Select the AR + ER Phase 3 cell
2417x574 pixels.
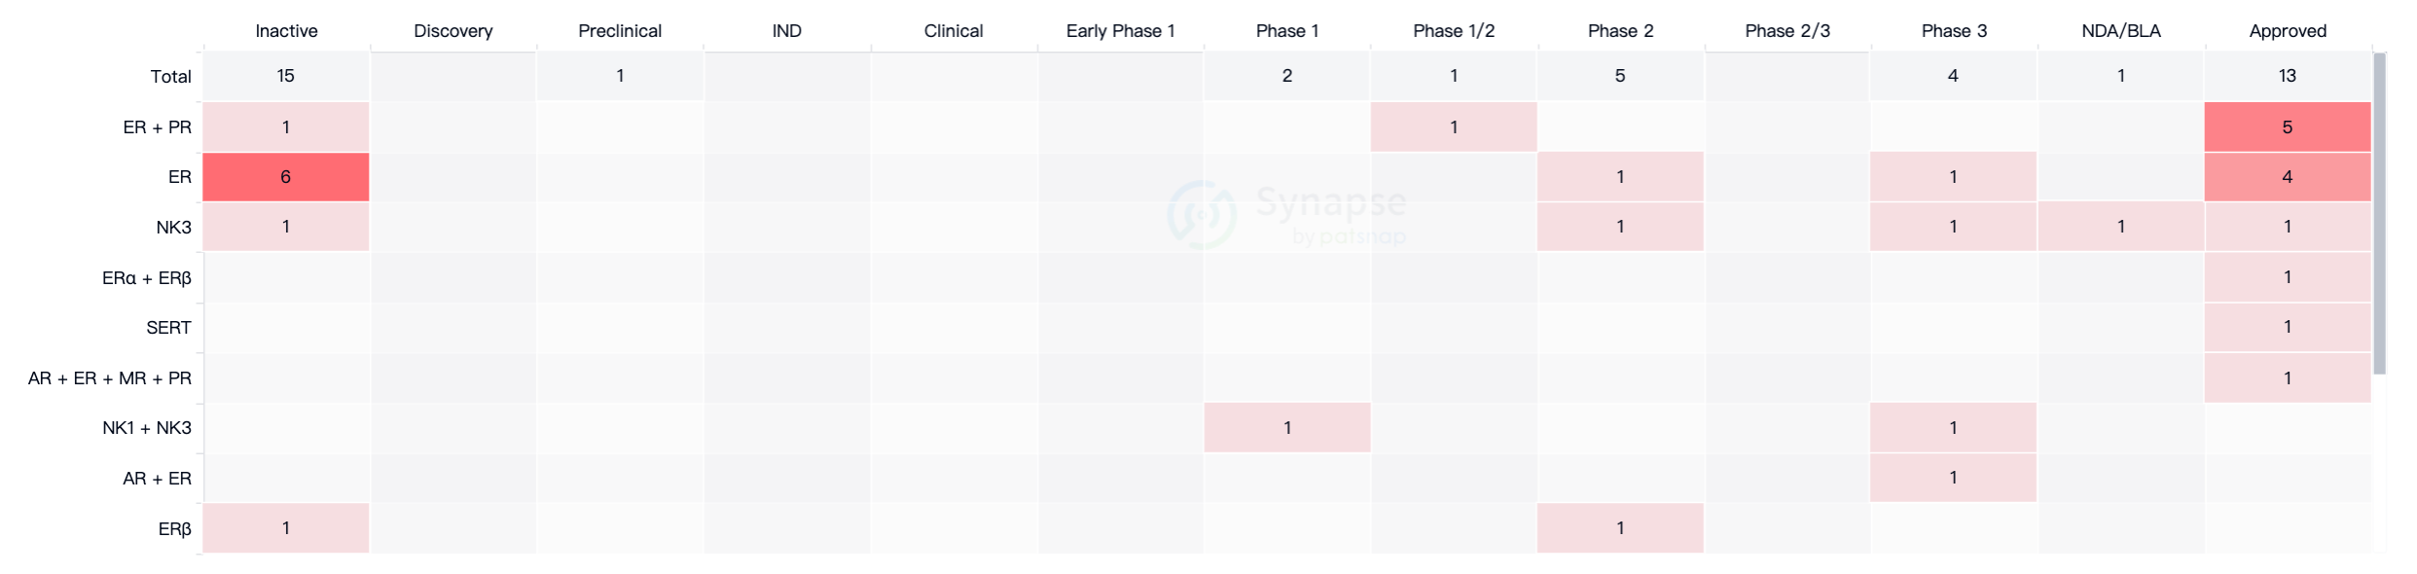[x=1953, y=478]
